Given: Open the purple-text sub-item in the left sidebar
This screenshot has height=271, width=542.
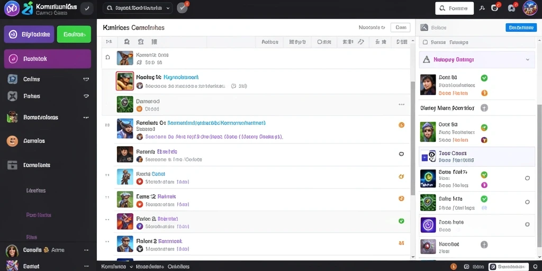Looking at the screenshot, I should [39, 215].
